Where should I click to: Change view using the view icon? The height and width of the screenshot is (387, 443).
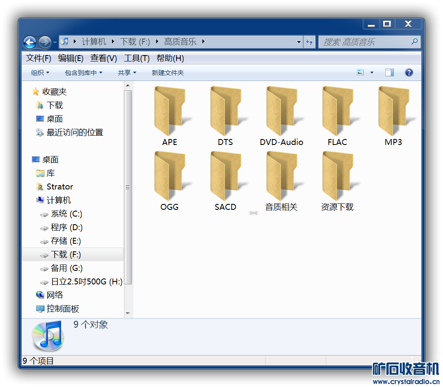coord(360,72)
